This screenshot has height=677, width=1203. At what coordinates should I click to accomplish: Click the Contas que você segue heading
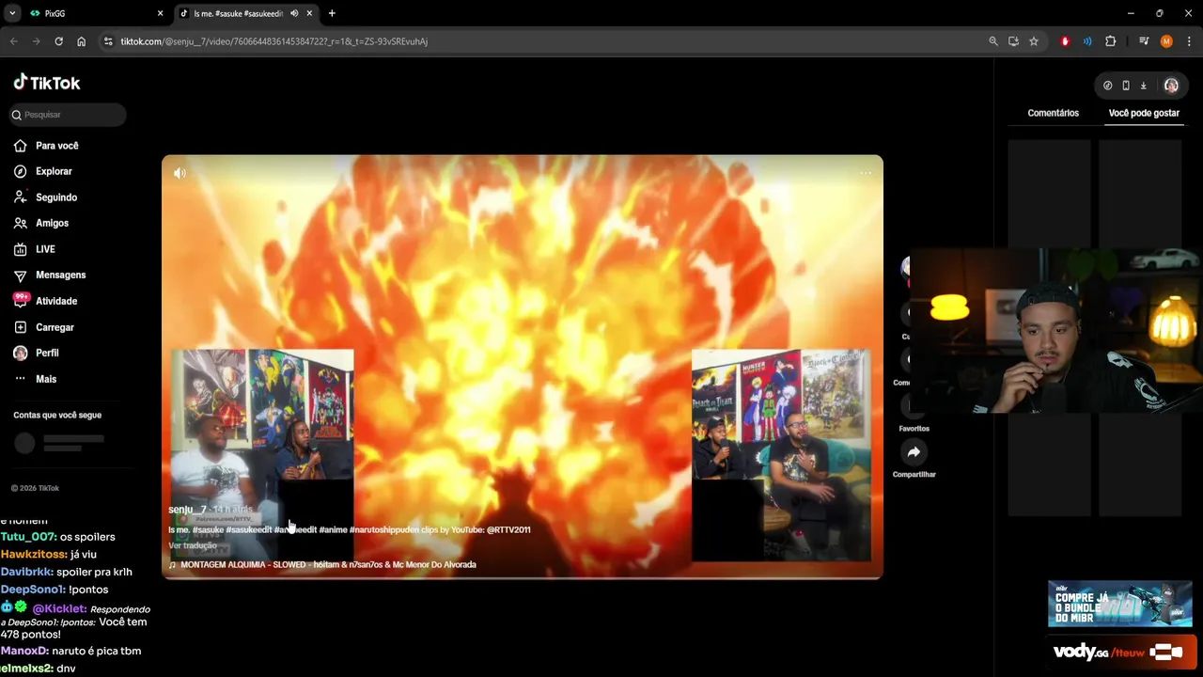coord(57,415)
